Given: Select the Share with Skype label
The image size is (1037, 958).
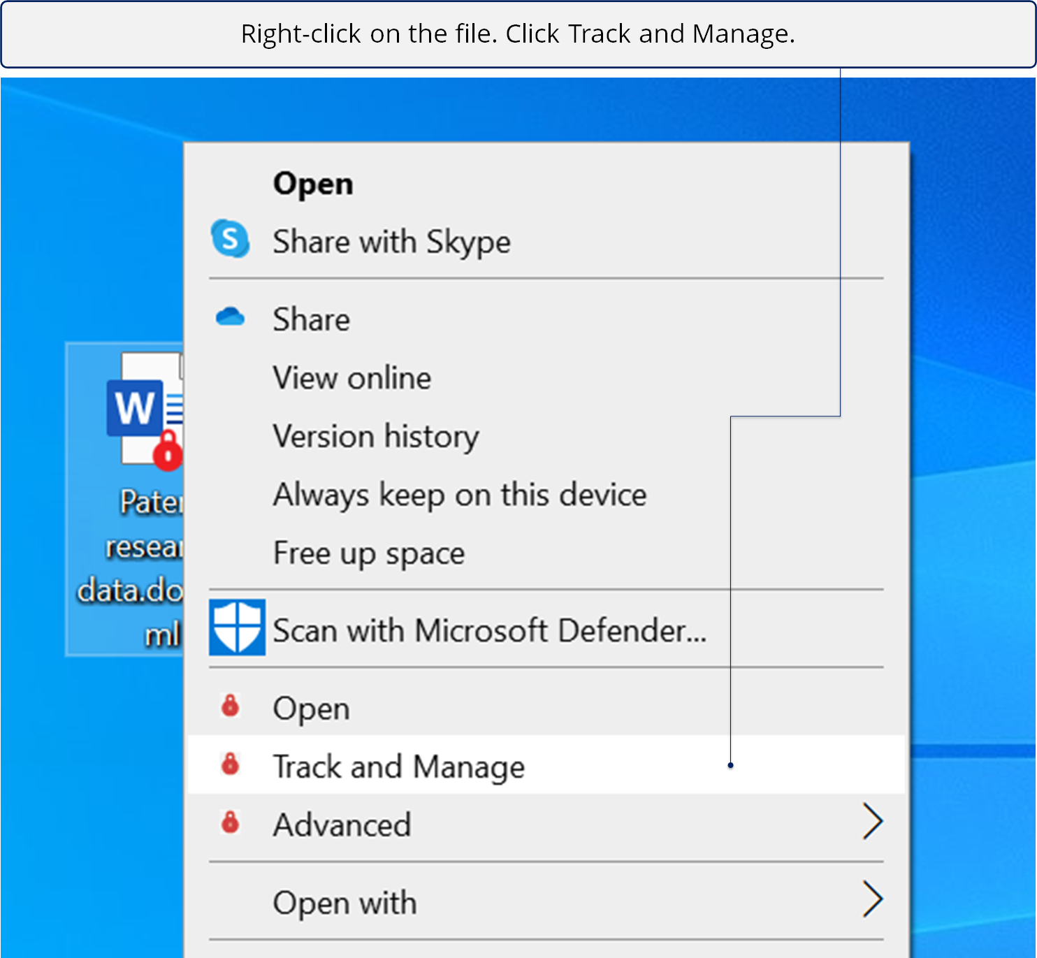Looking at the screenshot, I should point(391,242).
